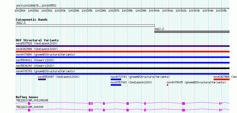
Task: Select the black bar under nsv5834240
Action: pos(122,68)
